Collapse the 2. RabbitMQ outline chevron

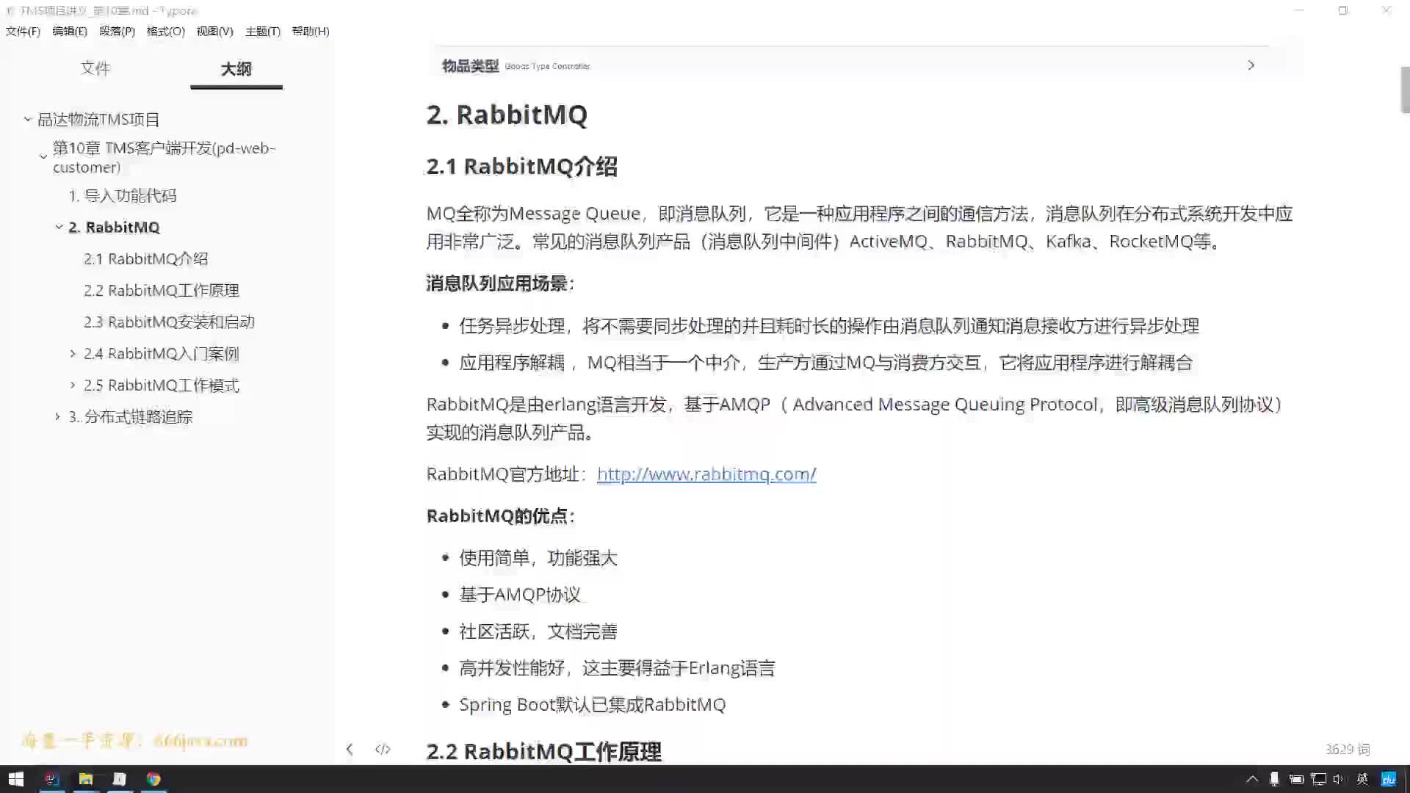tap(59, 227)
